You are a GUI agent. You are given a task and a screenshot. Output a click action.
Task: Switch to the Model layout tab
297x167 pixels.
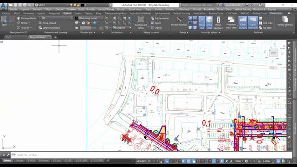7,161
